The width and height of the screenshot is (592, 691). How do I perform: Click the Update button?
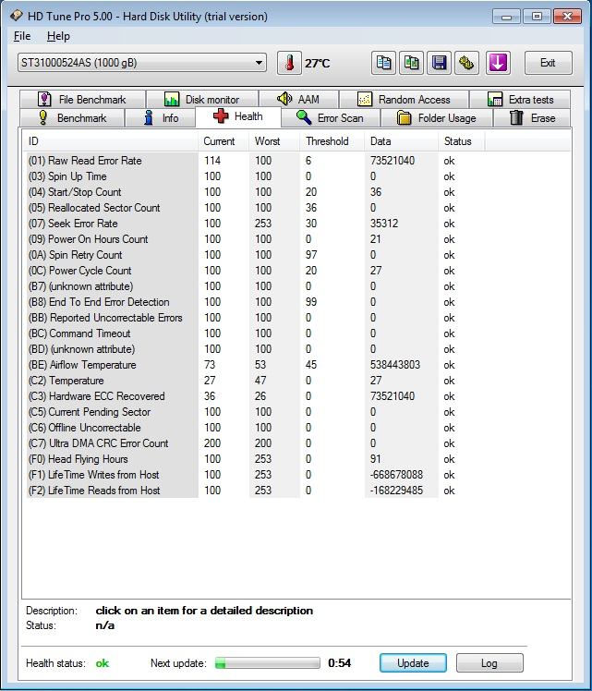[413, 662]
